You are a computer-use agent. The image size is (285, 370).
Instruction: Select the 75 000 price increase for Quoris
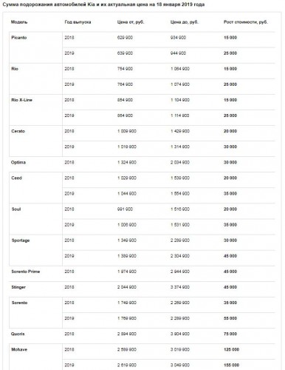(x=230, y=334)
